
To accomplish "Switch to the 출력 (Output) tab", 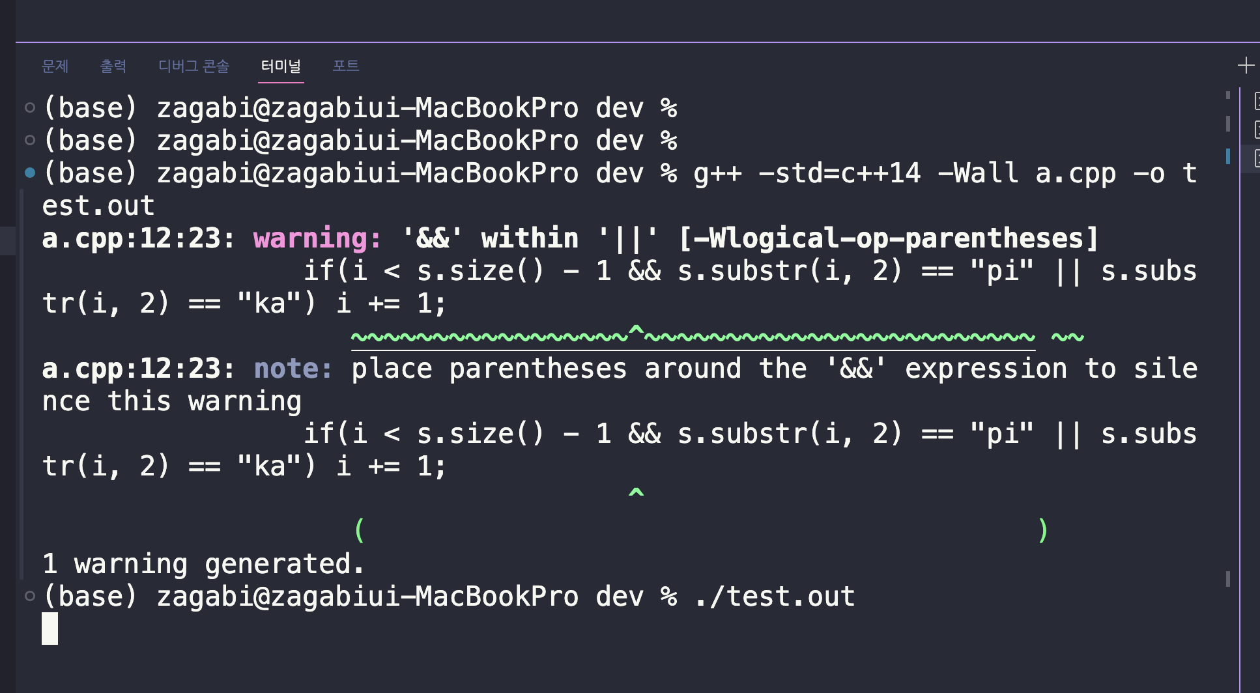I will [x=113, y=66].
